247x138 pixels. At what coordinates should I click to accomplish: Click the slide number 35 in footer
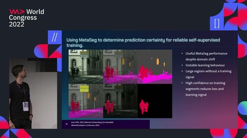pyautogui.click(x=66, y=124)
